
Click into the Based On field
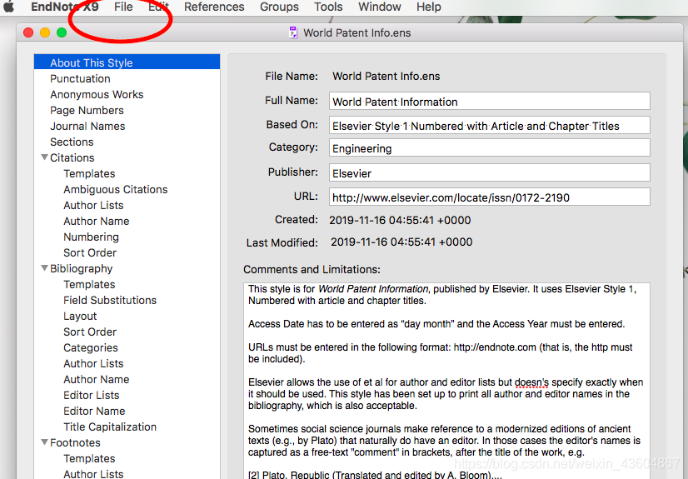pos(489,126)
